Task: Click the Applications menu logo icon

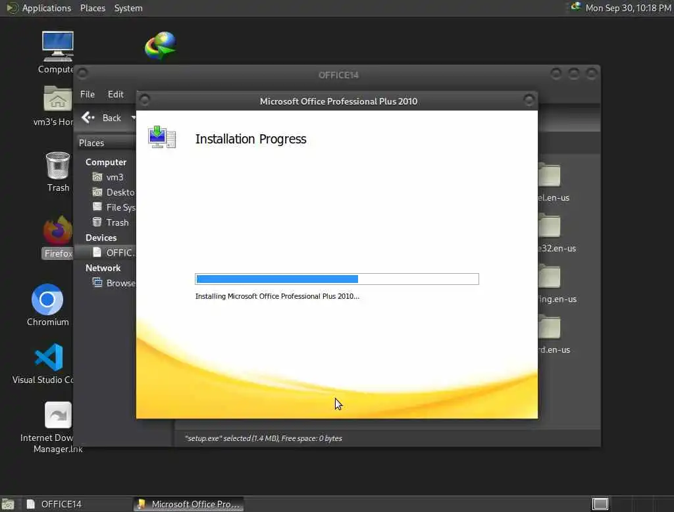Action: click(12, 8)
